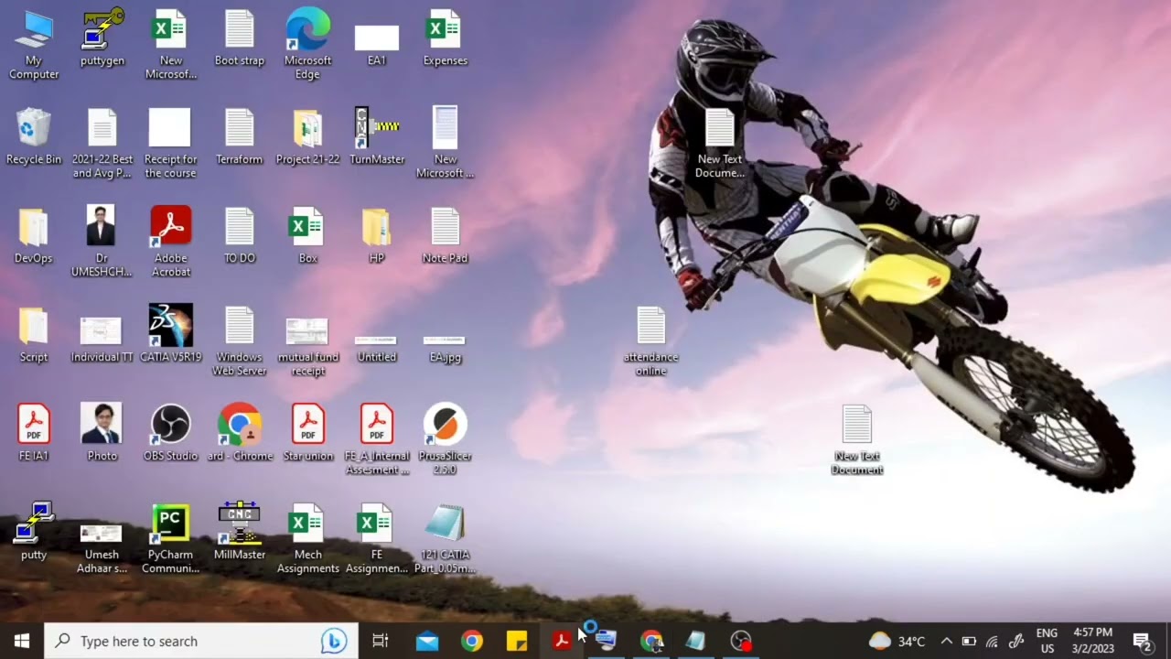Select the Boot strap text file
Viewport: 1171px width, 659px height.
240,38
